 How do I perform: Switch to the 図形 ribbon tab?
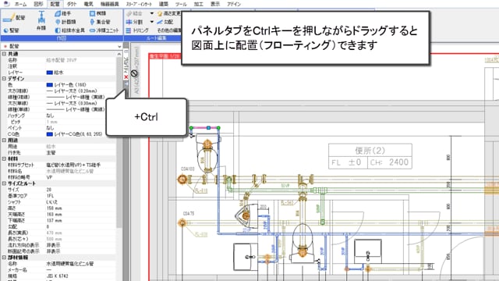38,4
